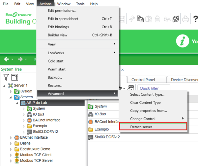Open the LonWorks submenu

77,53
